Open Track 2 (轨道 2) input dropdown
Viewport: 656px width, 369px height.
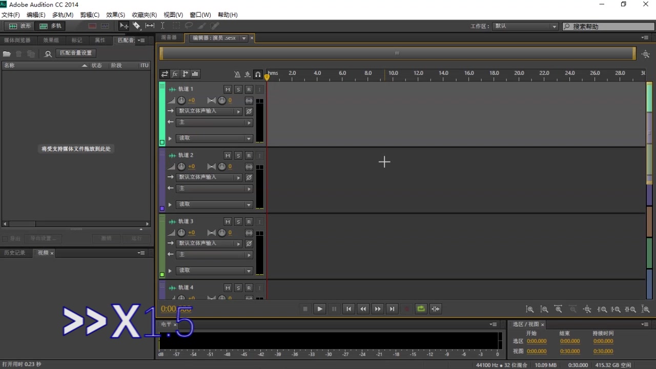(x=209, y=177)
